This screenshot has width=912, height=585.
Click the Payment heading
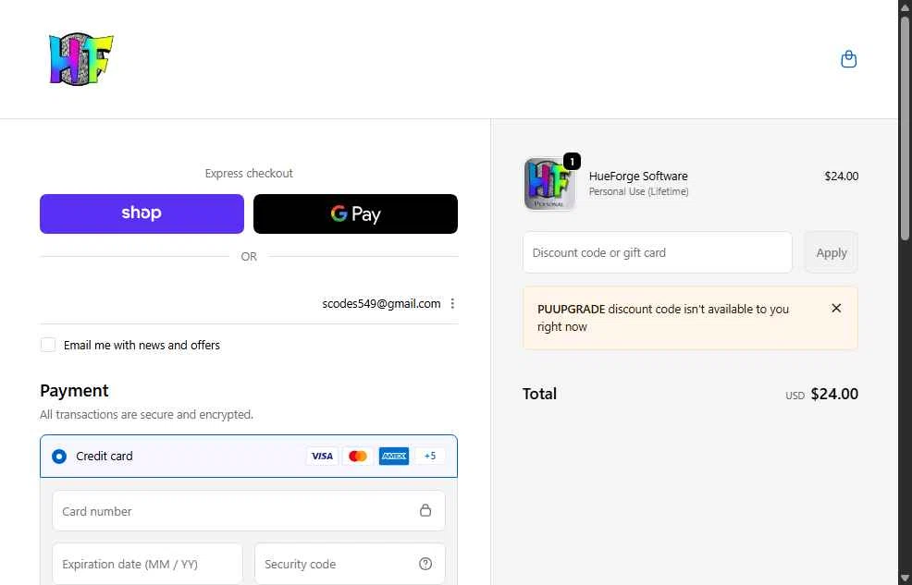pos(74,390)
